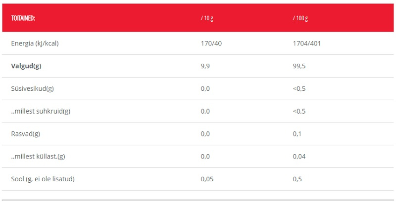Click the 170/40 energy value
The height and width of the screenshot is (203, 396).
point(211,43)
